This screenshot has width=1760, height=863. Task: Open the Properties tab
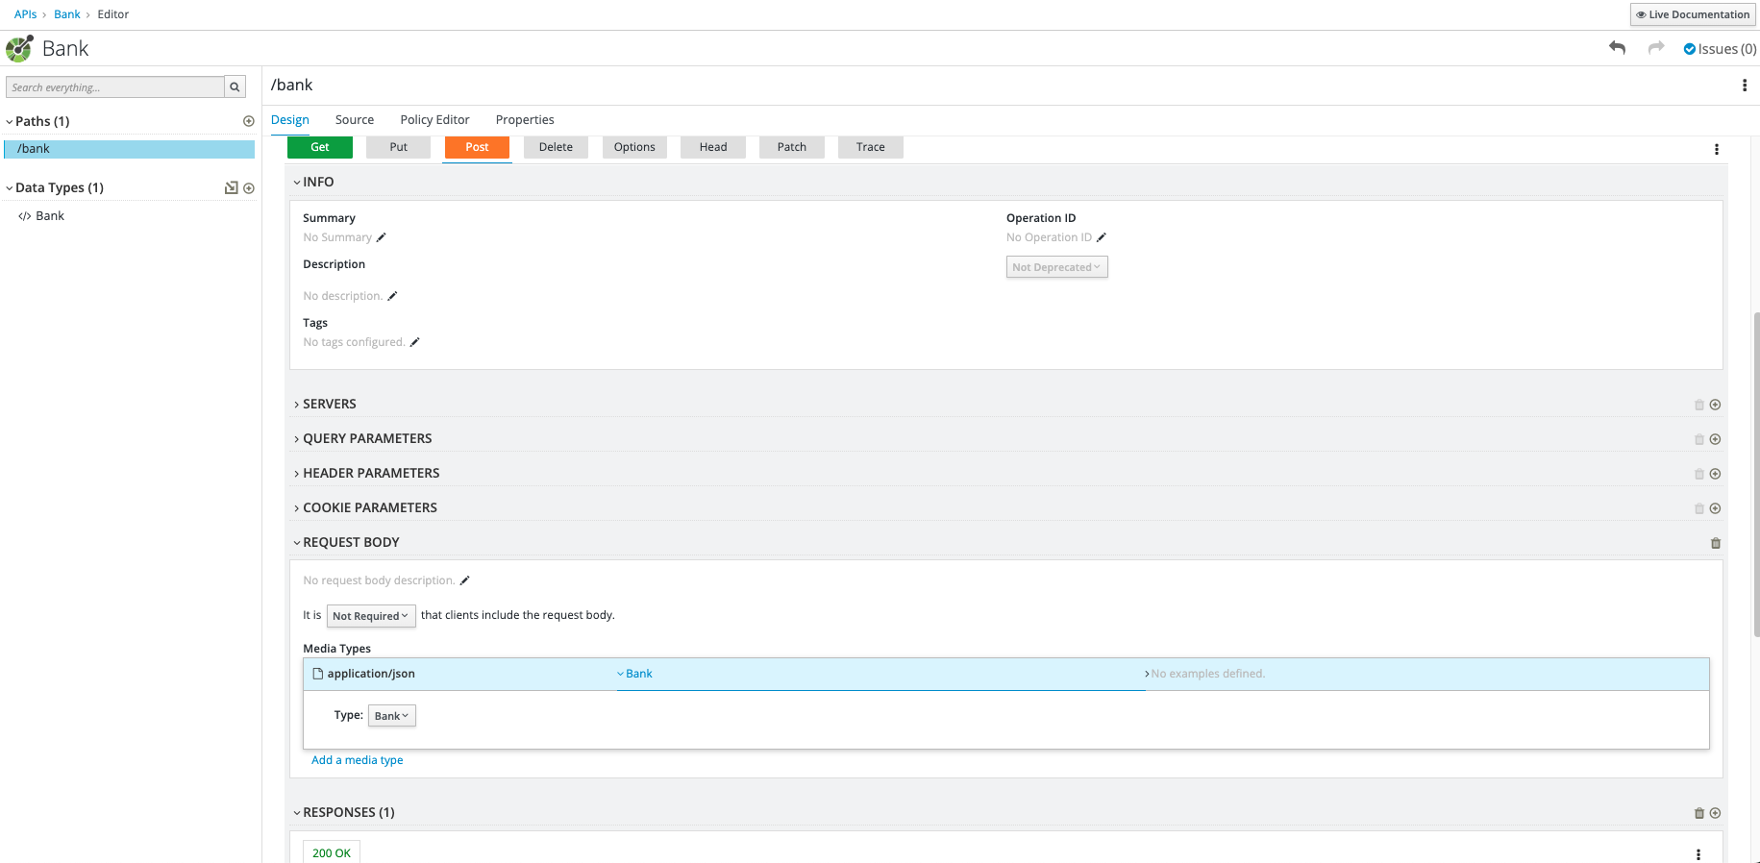[x=525, y=120]
